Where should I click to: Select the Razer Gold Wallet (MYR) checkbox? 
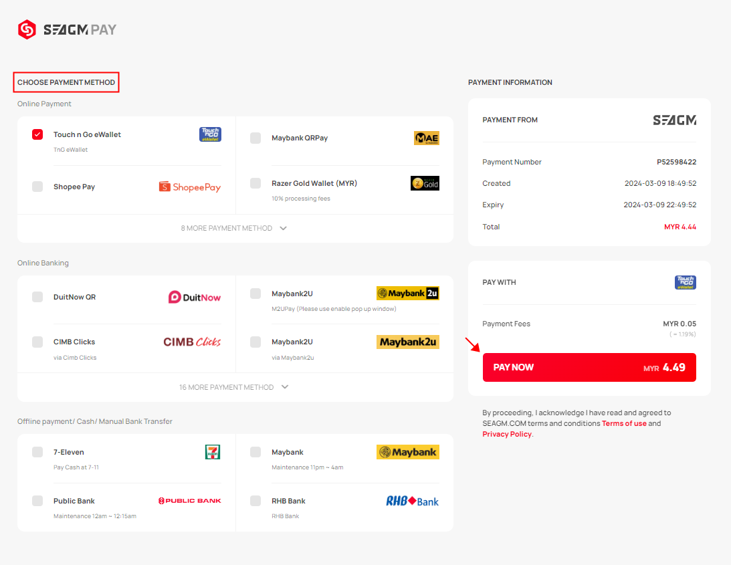(255, 183)
